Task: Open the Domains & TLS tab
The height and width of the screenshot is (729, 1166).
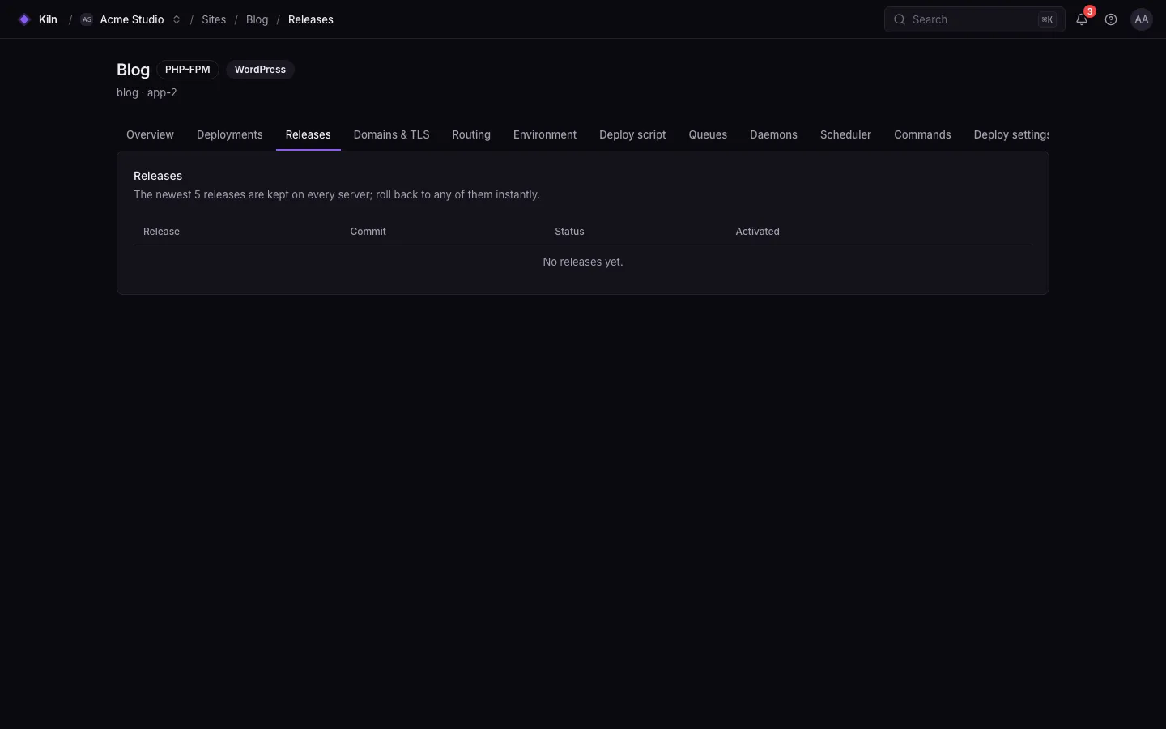Action: [x=391, y=134]
